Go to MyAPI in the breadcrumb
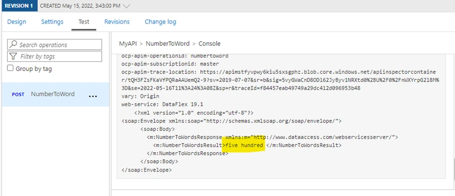The width and height of the screenshot is (455, 196). [x=128, y=44]
